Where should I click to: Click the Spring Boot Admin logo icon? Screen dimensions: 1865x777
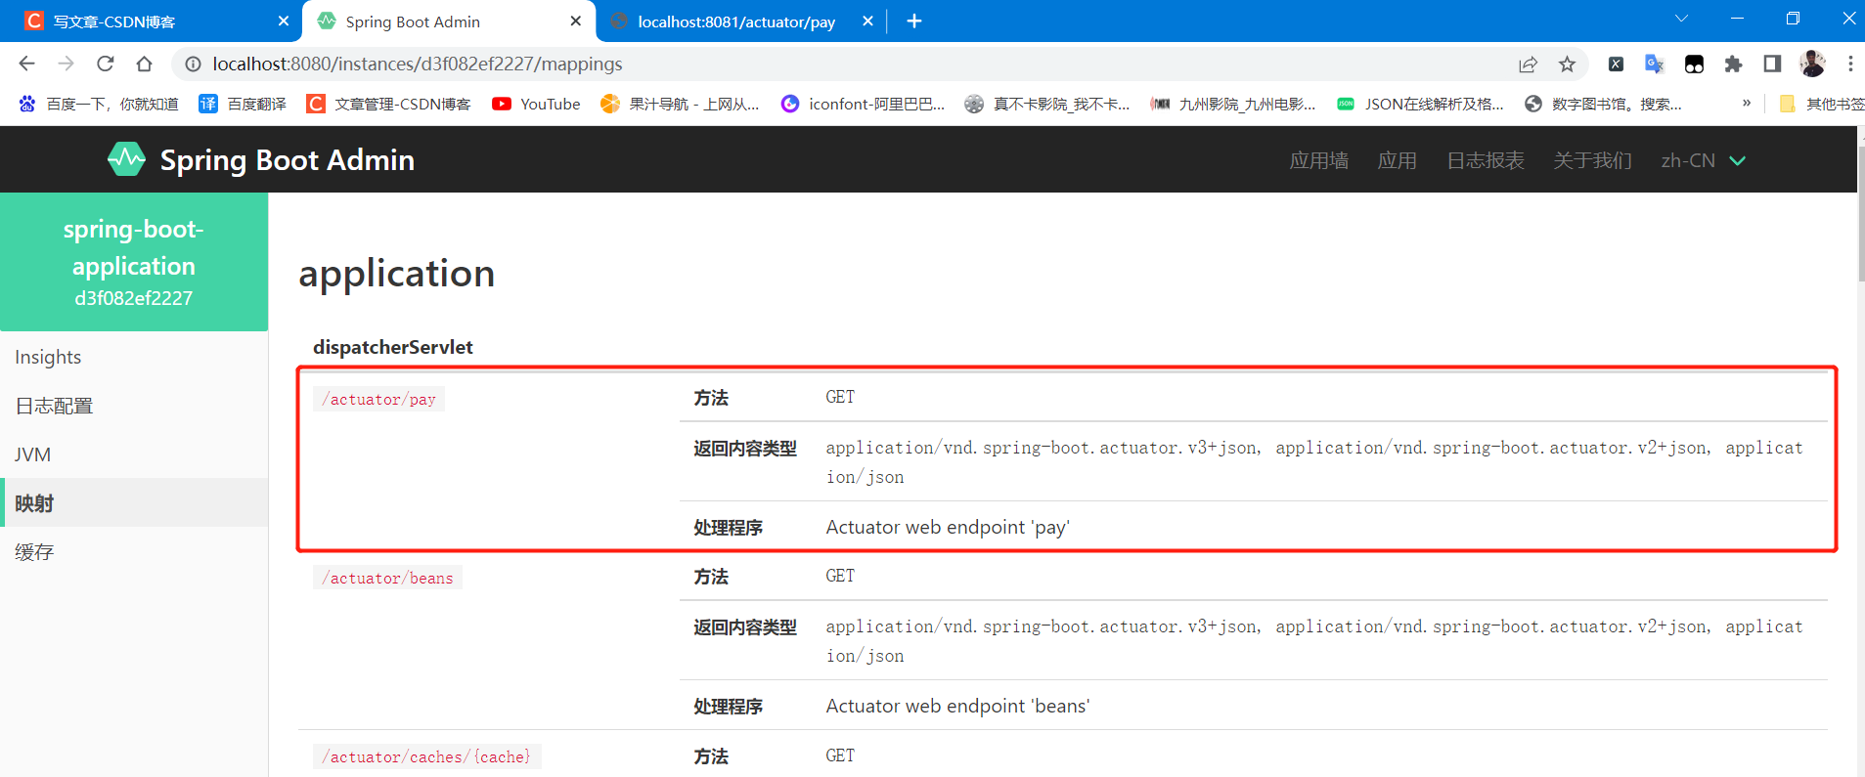pos(126,159)
